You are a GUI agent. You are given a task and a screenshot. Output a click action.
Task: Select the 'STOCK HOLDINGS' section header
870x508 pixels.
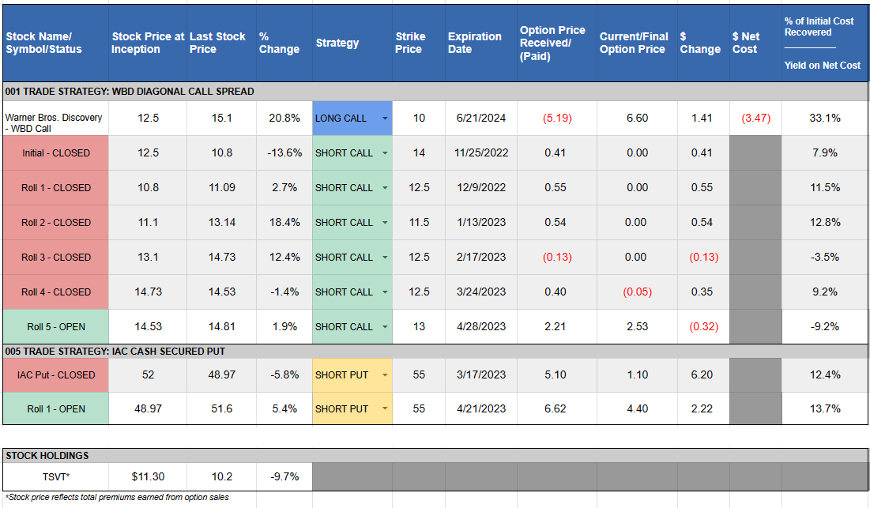pos(435,456)
